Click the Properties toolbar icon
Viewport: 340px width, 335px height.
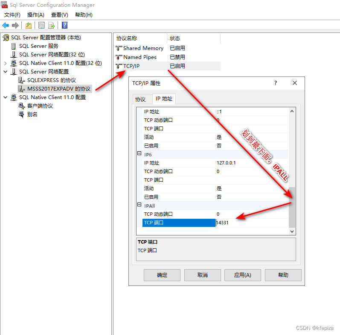41,25
